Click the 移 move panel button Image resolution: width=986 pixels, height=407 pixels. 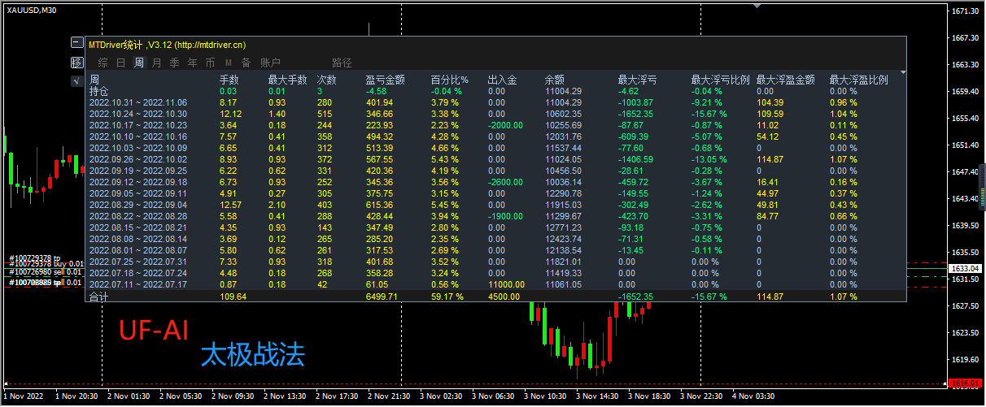tap(77, 62)
